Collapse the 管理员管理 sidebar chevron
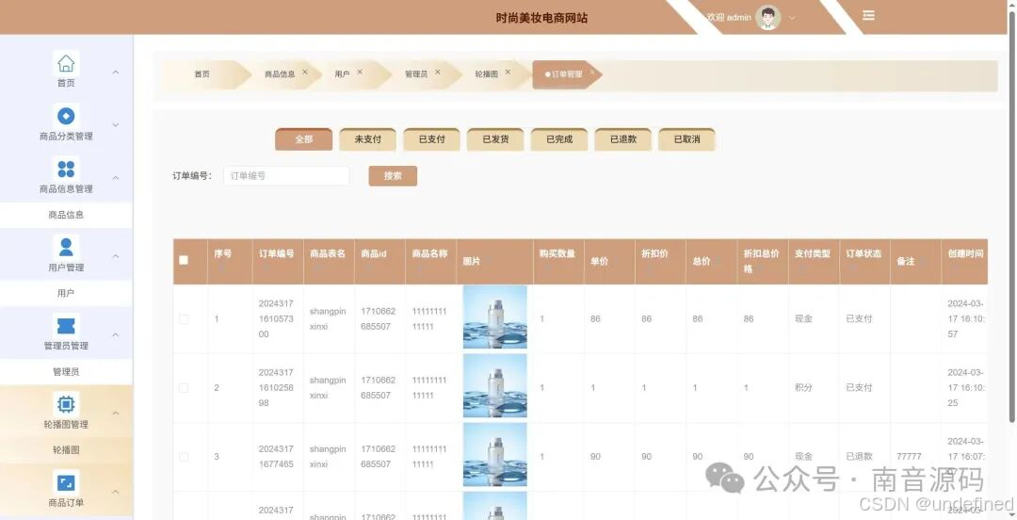This screenshot has width=1017, height=520. pos(116,334)
